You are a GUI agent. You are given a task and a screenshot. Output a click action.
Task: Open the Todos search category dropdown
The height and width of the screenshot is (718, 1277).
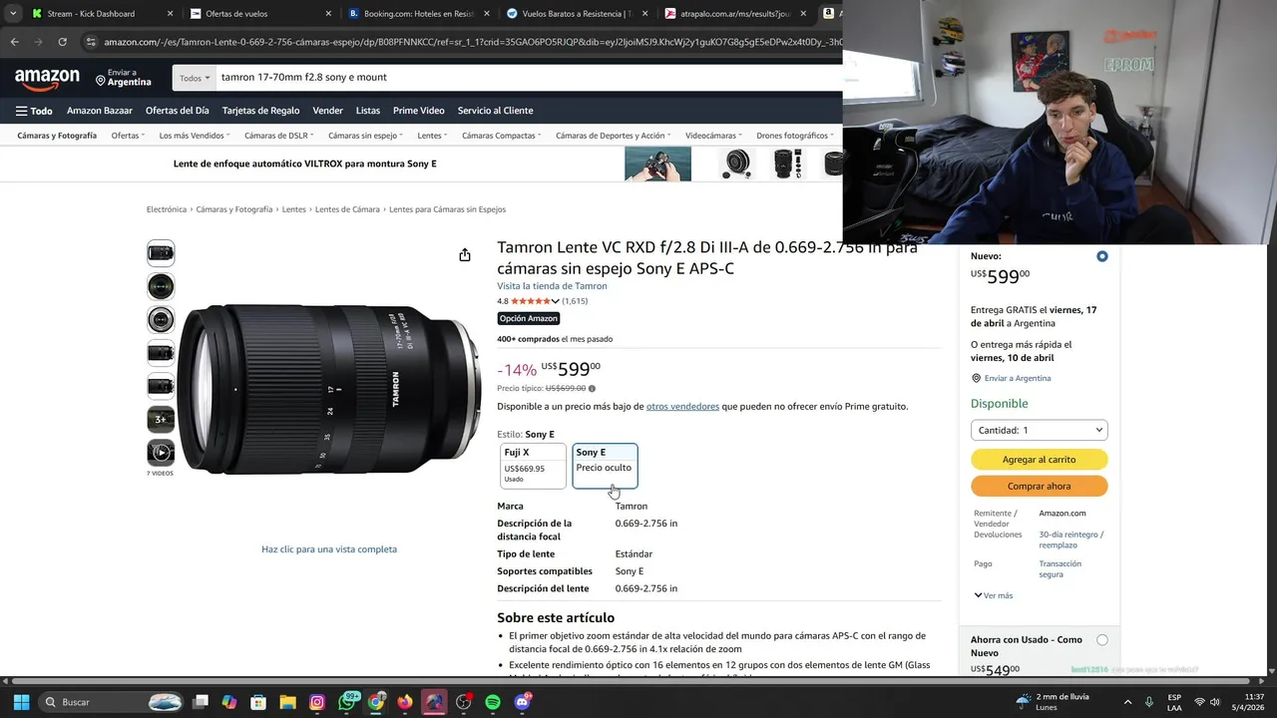point(195,78)
